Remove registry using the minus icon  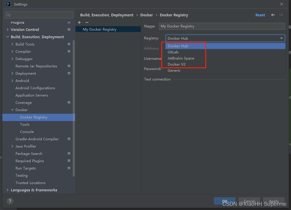click(87, 22)
